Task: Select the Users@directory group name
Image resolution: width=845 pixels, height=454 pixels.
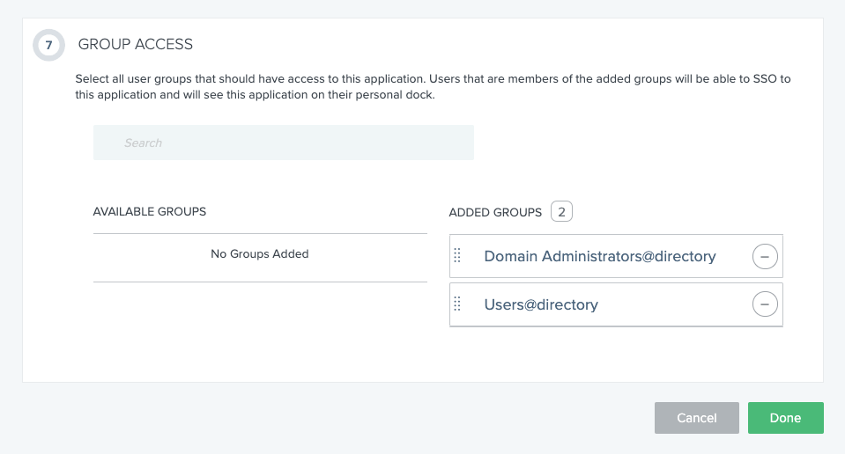Action: 541,305
